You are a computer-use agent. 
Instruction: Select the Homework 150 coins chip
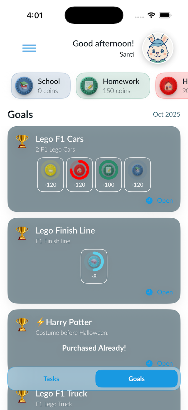(113, 86)
